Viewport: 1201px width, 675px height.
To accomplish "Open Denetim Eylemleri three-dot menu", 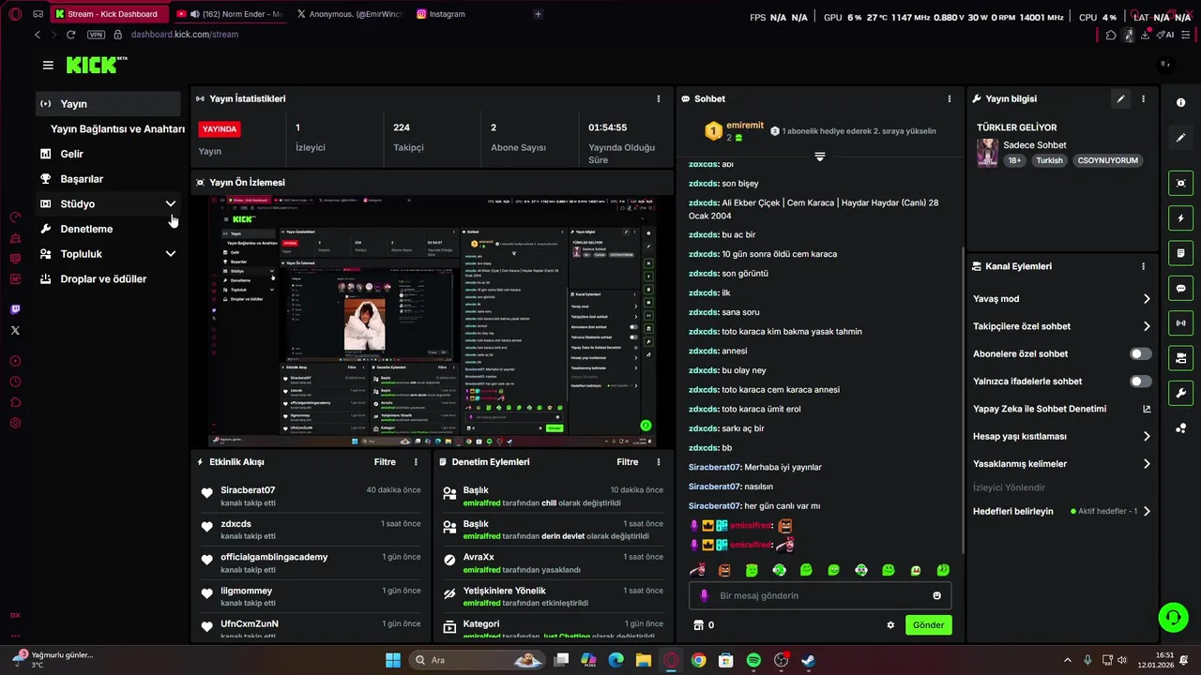I will 658,462.
